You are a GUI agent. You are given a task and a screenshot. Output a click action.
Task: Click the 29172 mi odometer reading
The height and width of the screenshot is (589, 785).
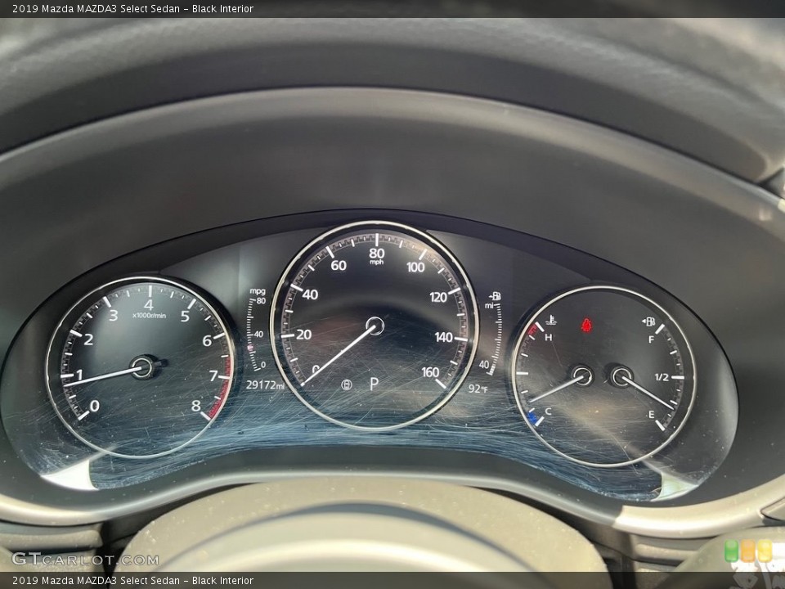coord(265,384)
